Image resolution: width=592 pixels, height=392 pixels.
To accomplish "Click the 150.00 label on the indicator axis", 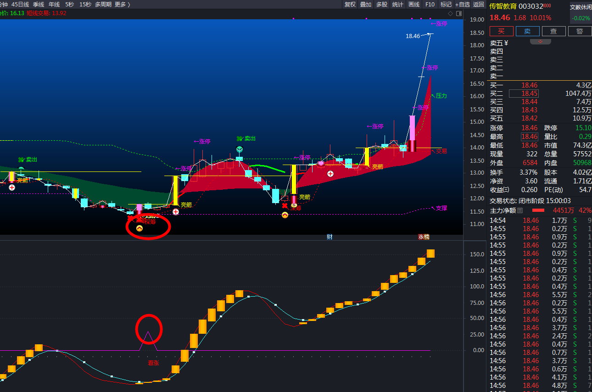I will (476, 254).
